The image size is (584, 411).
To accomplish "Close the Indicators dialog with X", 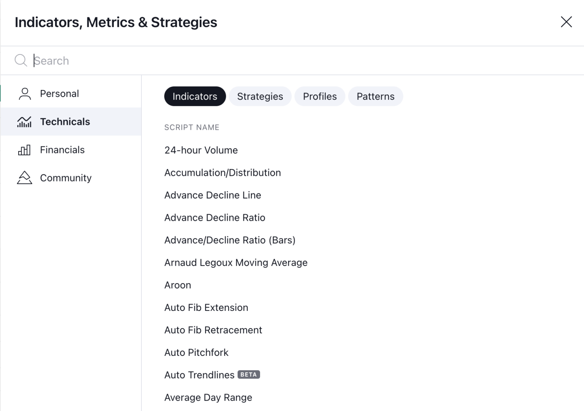I will [566, 22].
